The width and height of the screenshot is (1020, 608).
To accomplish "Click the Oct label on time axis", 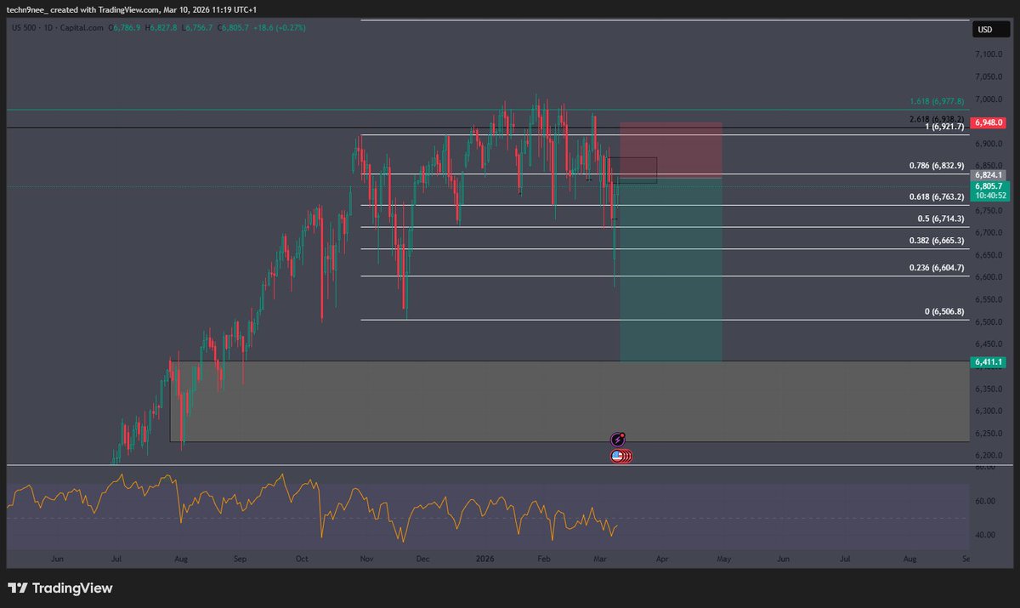I will tap(302, 560).
